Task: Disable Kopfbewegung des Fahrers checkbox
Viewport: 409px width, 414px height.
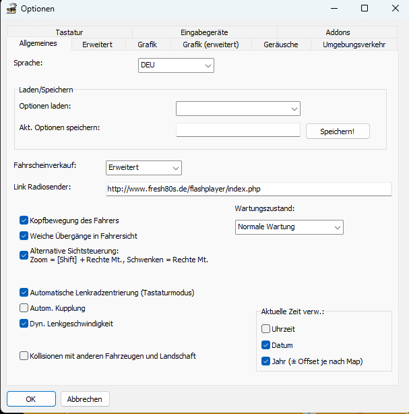Action: point(24,220)
